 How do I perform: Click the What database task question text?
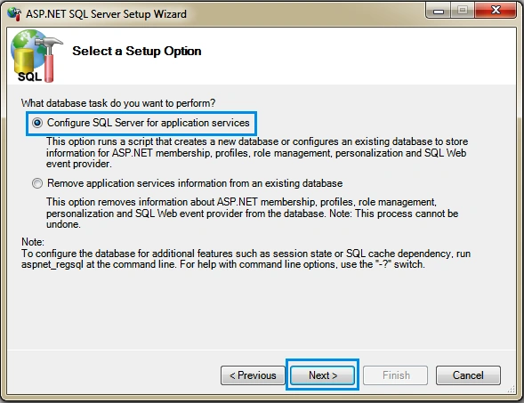point(118,103)
